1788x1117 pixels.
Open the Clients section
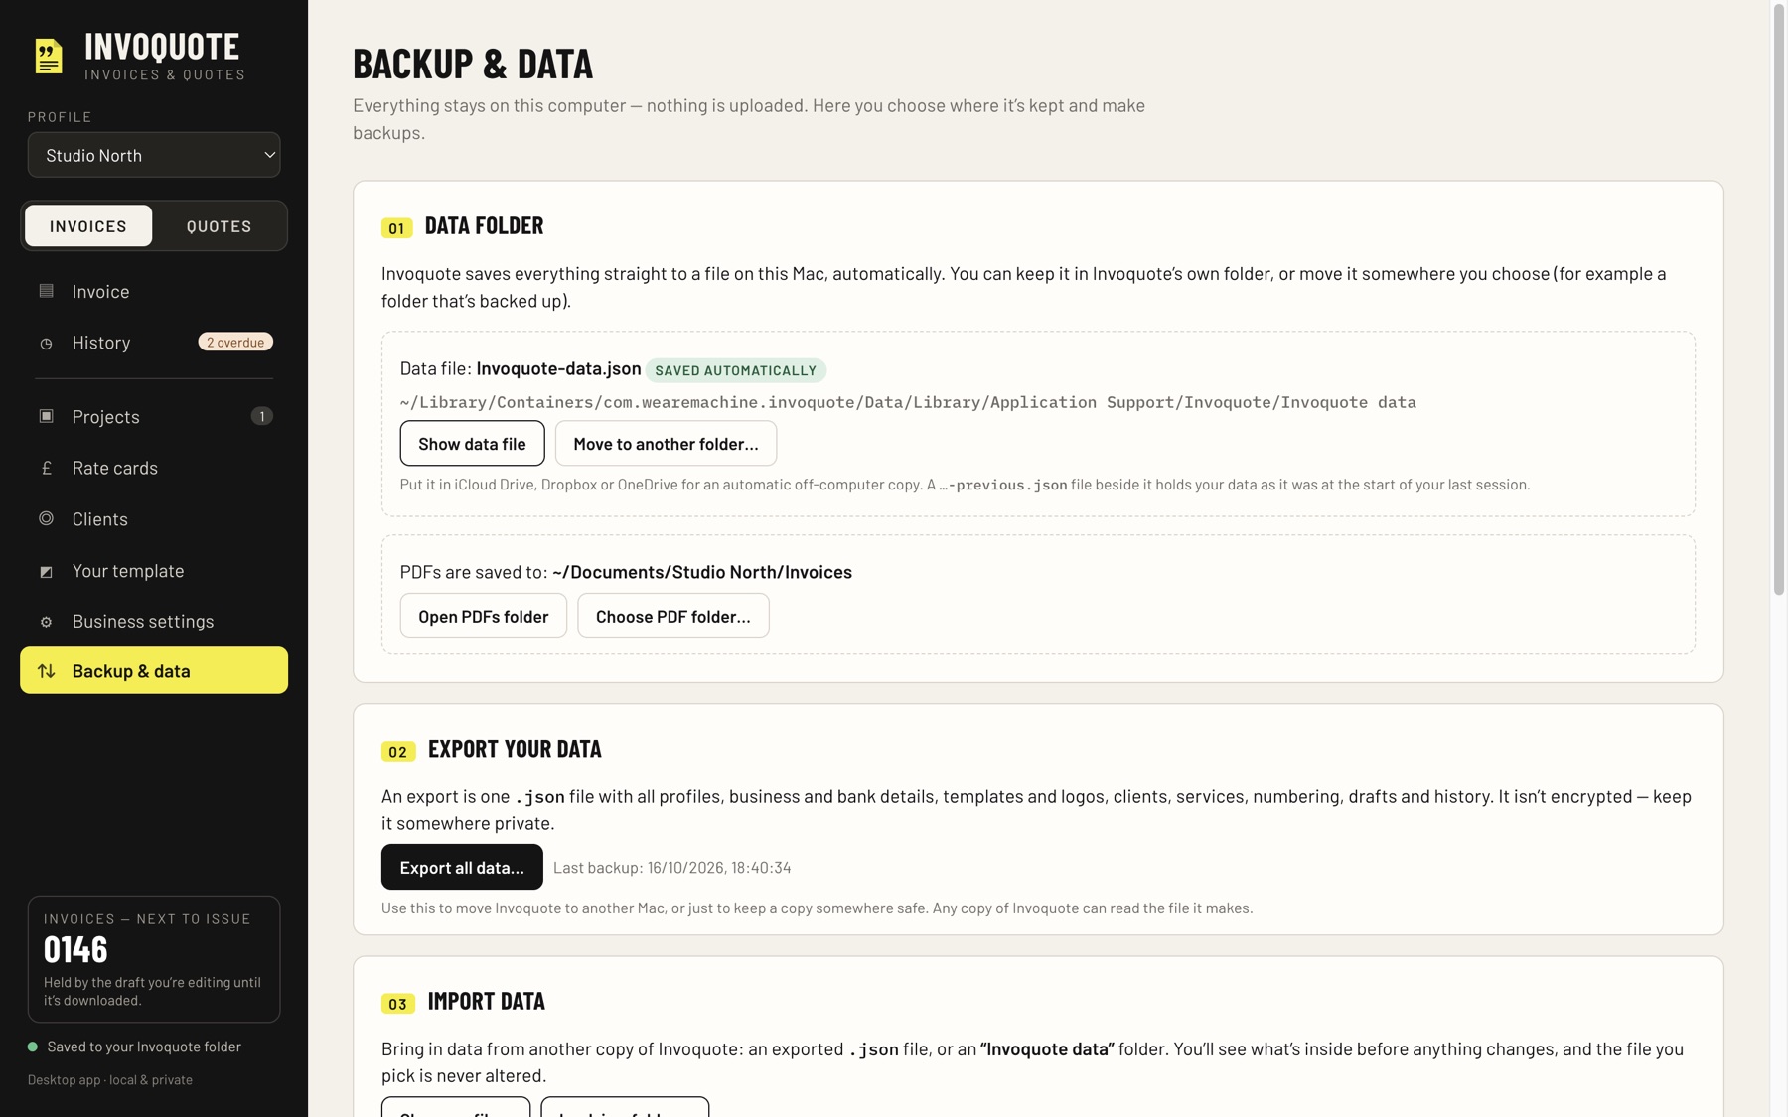[x=154, y=519]
